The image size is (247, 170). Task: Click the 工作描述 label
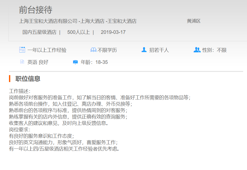pyautogui.click(x=20, y=91)
